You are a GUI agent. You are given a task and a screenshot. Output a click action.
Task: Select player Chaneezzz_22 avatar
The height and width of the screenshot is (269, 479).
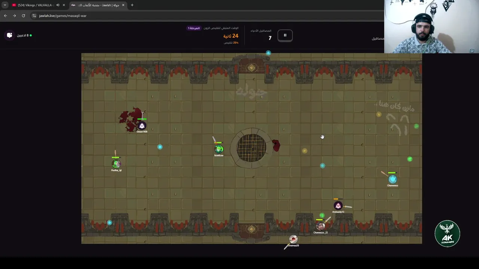click(x=320, y=226)
